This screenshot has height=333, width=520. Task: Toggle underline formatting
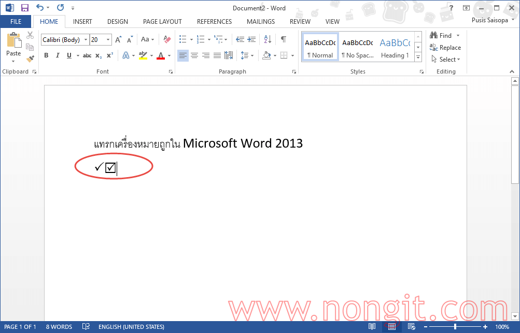(69, 55)
